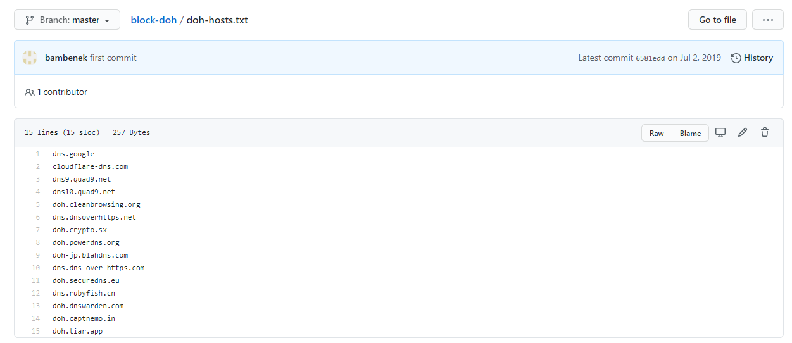This screenshot has width=792, height=343.
Task: Click the pencil edit file icon
Action: [743, 132]
